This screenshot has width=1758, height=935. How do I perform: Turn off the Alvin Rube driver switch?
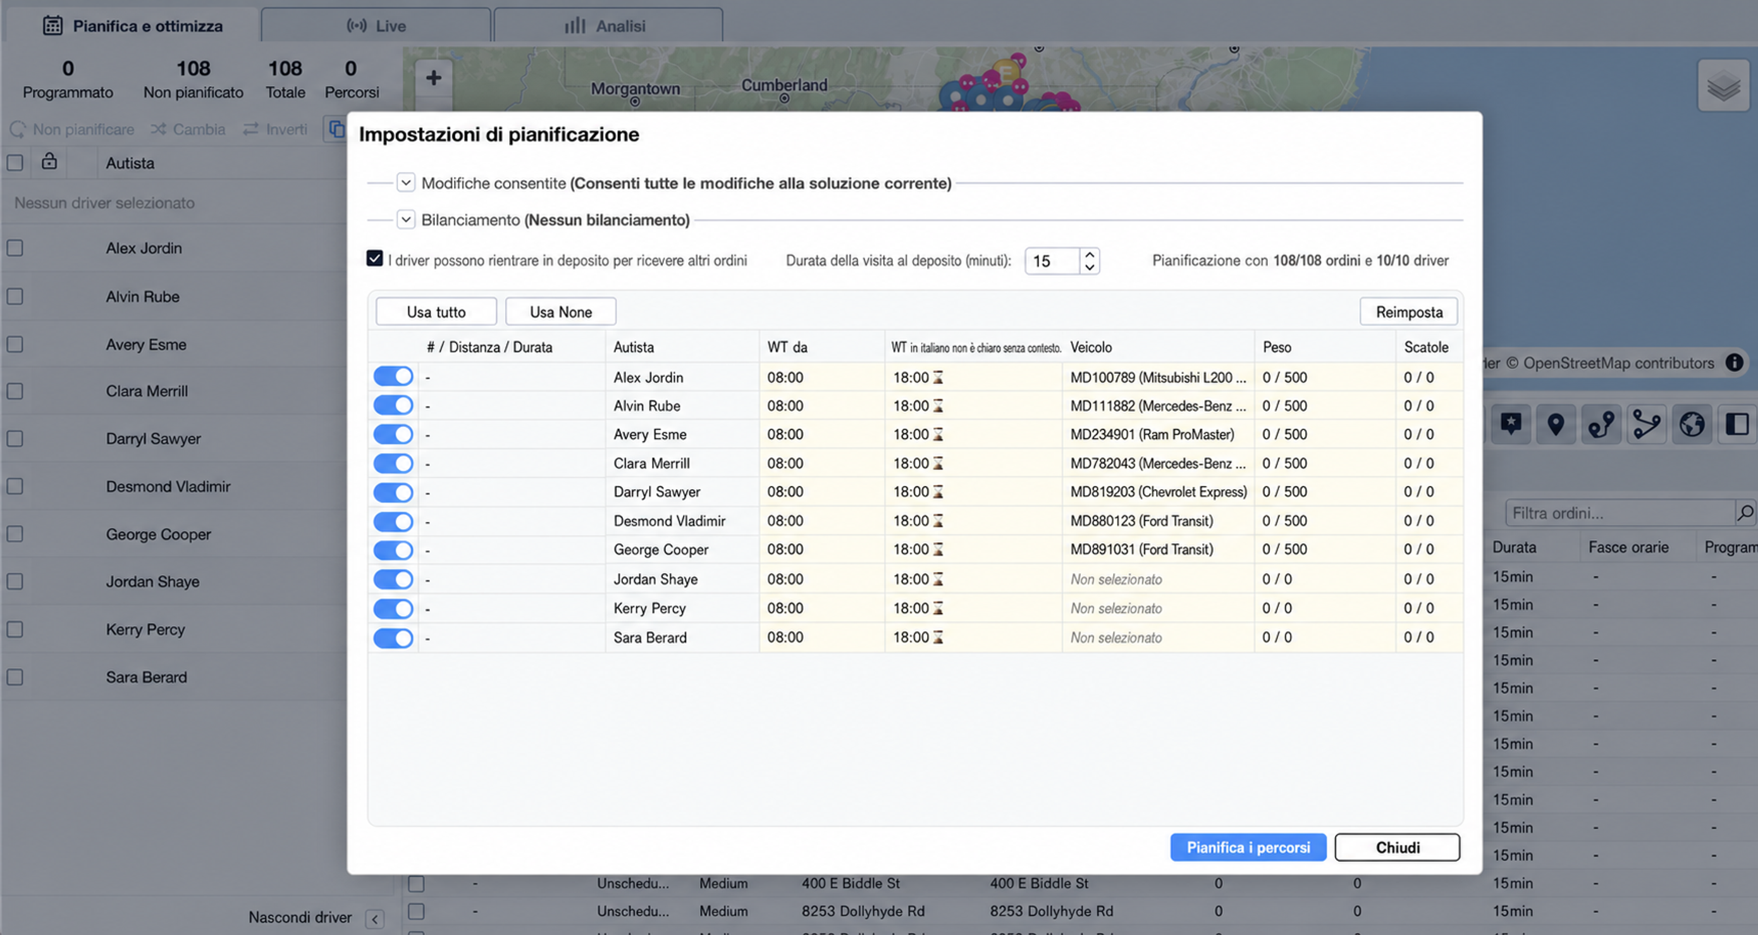tap(393, 406)
